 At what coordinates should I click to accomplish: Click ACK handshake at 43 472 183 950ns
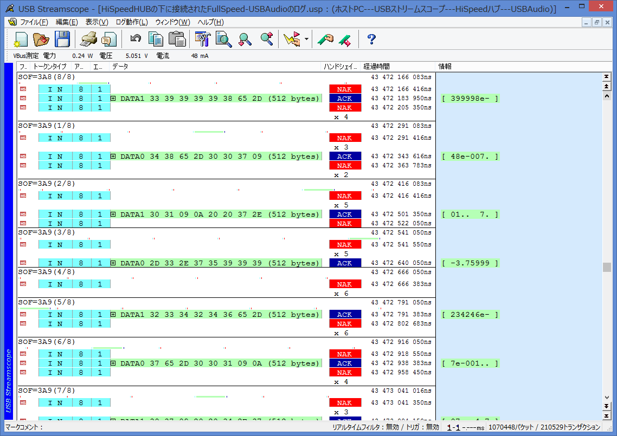(x=345, y=98)
